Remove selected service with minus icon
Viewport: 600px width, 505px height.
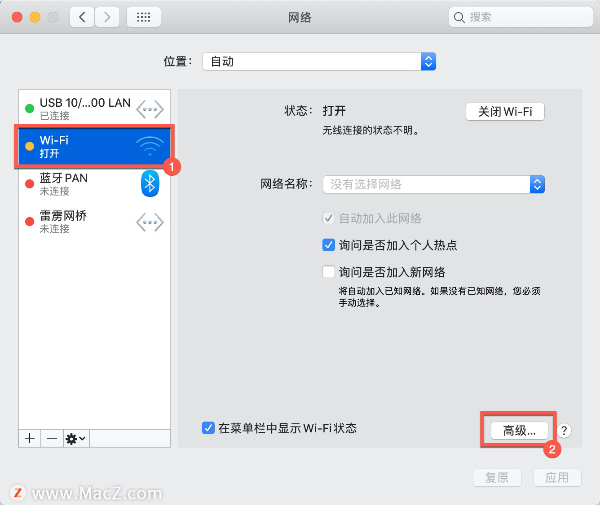coord(52,438)
